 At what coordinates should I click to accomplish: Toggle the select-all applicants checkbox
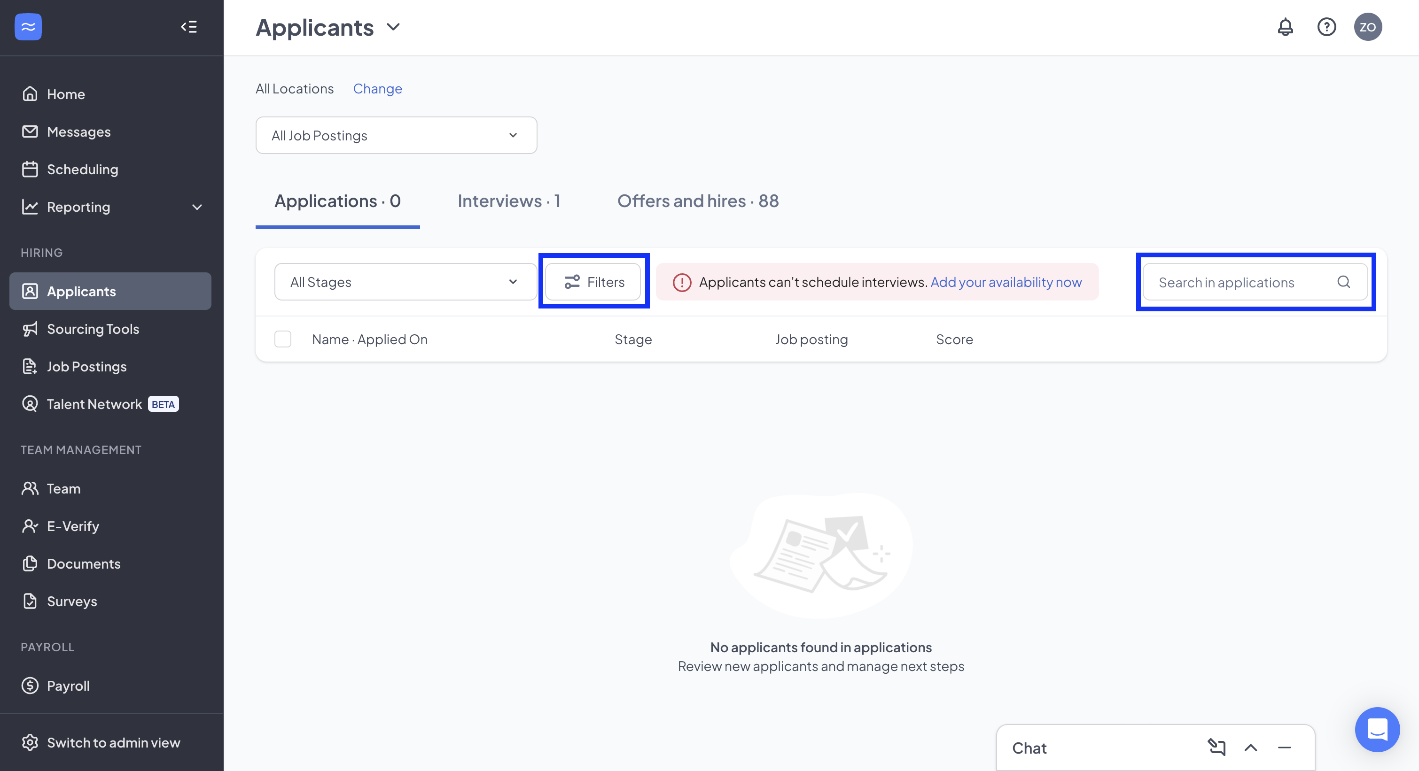[x=282, y=339]
